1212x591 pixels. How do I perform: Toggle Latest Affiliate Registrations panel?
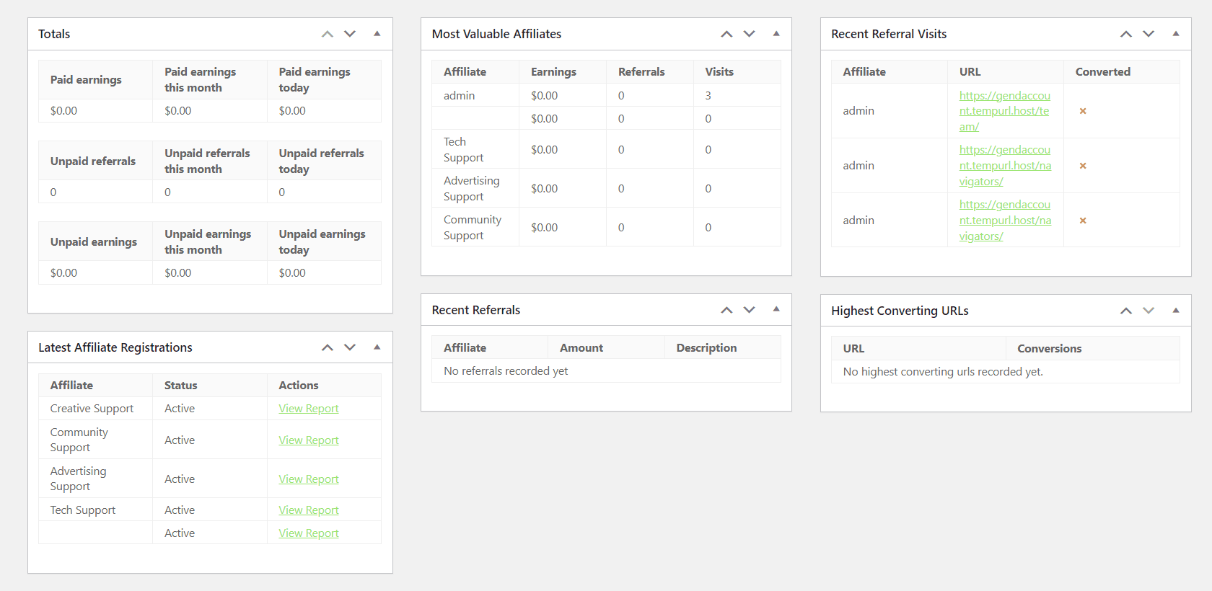click(x=377, y=347)
